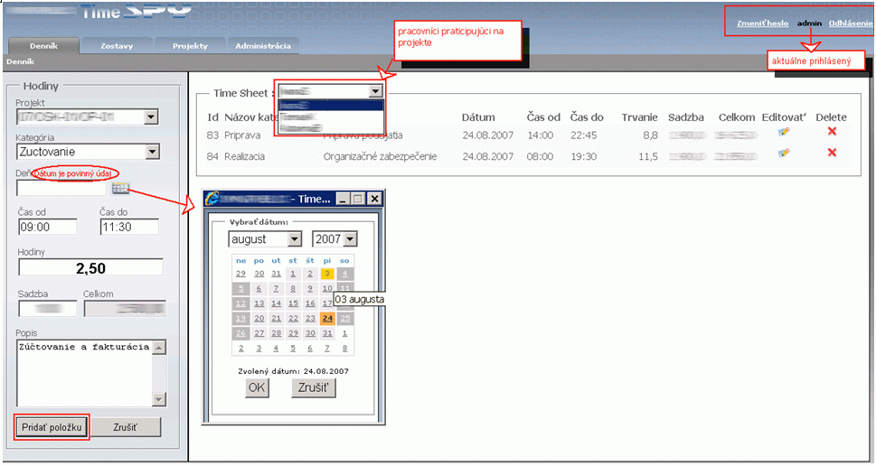Delete the Priprava row 83 entry
The image size is (876, 466).
coord(832,131)
